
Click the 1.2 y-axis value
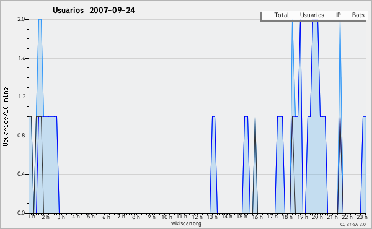click(21, 97)
